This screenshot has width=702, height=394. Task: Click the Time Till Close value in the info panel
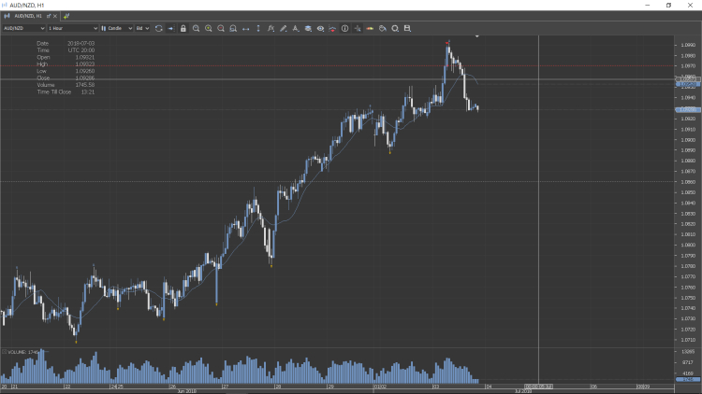(x=88, y=92)
